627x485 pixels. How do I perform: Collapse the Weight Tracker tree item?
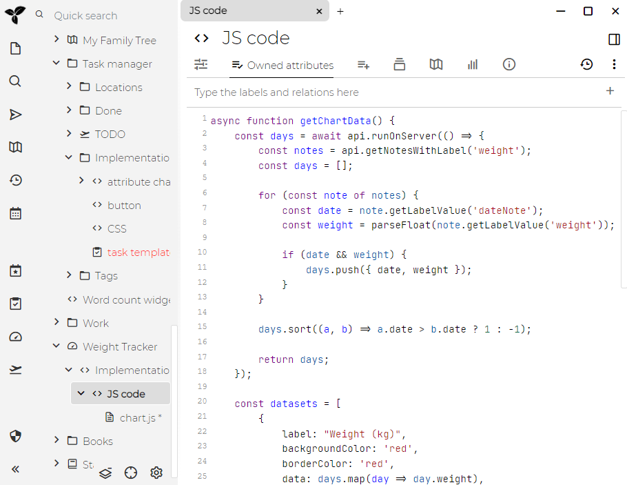coord(56,346)
